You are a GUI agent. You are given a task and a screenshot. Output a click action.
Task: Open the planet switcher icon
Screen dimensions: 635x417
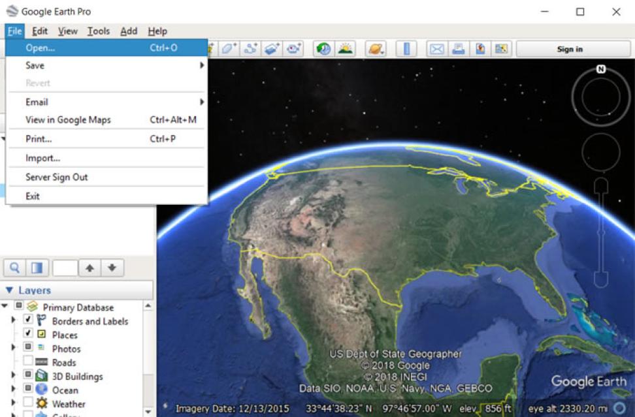(x=376, y=49)
